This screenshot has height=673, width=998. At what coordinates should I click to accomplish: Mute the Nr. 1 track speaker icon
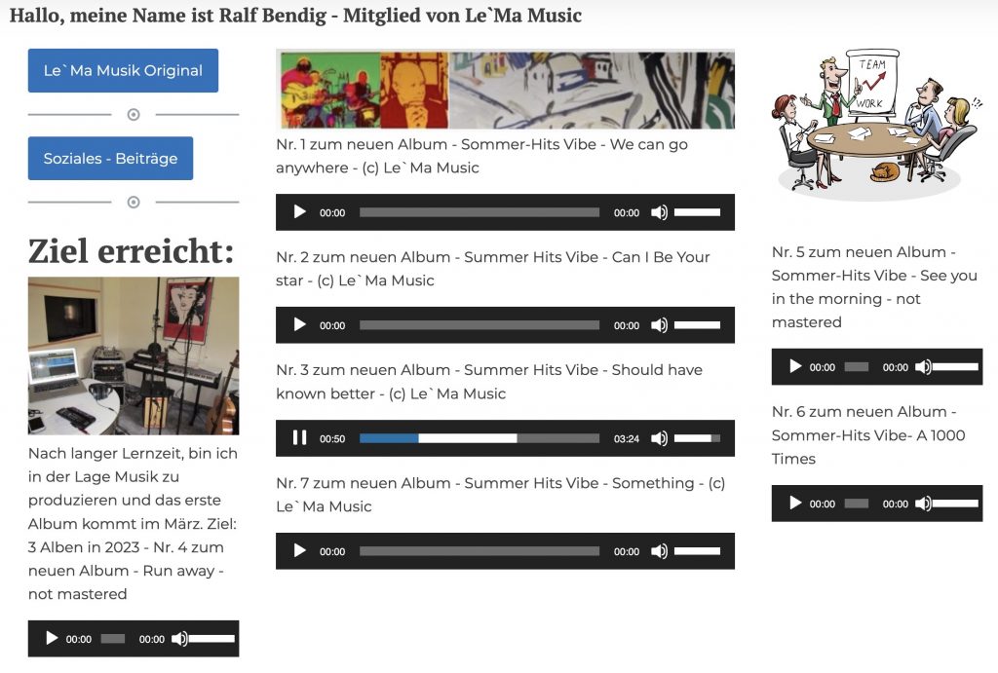tap(660, 212)
